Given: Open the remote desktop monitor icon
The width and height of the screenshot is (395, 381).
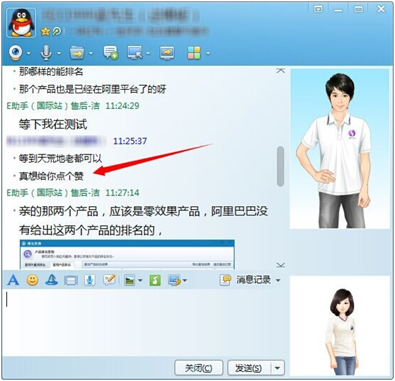Looking at the screenshot, I should (x=135, y=53).
